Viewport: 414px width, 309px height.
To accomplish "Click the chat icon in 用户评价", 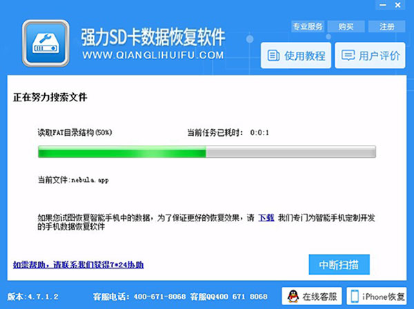I will click(348, 56).
